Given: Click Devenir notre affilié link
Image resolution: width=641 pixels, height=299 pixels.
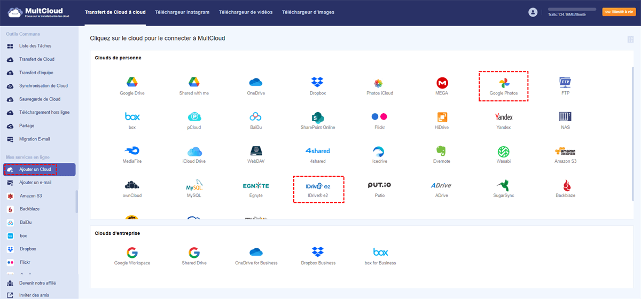Looking at the screenshot, I should coord(37,283).
